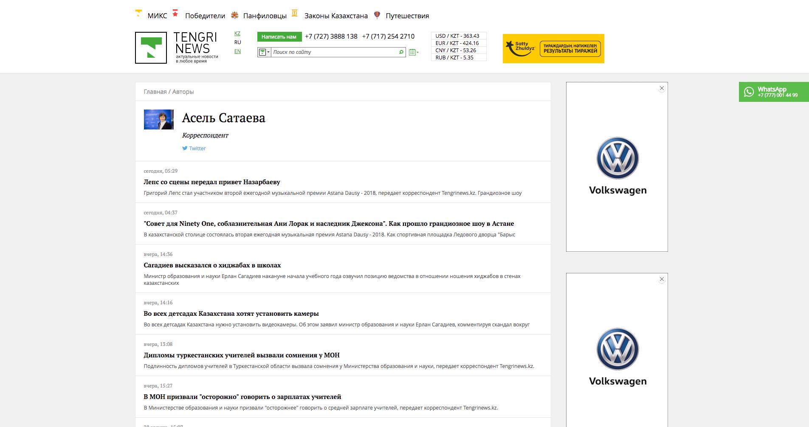809x427 pixels.
Task: Click timestamp сегодня, 05:29
Action: (161, 171)
